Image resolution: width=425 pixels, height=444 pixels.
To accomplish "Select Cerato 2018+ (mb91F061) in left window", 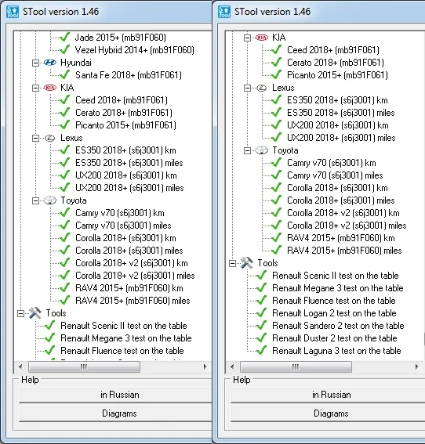I will click(x=124, y=113).
